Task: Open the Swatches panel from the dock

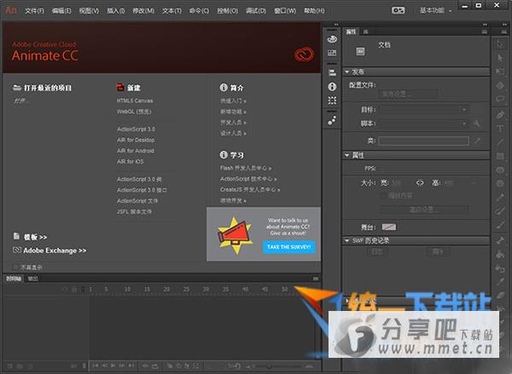Action: tap(332, 53)
